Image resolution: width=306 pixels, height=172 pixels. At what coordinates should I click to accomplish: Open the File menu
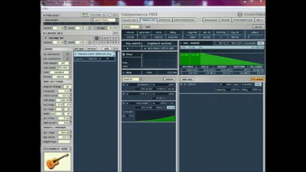[x=45, y=9]
